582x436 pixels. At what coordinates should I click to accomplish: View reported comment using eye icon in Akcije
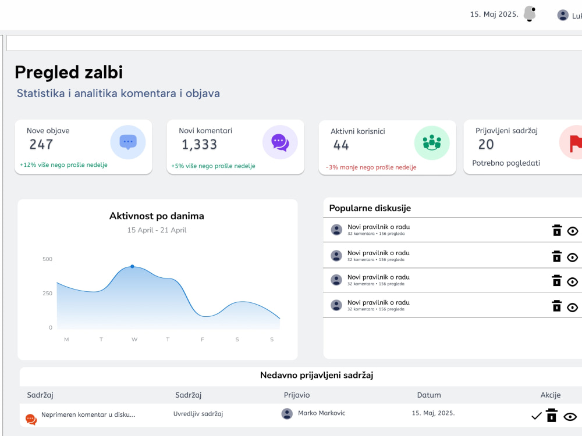point(570,417)
